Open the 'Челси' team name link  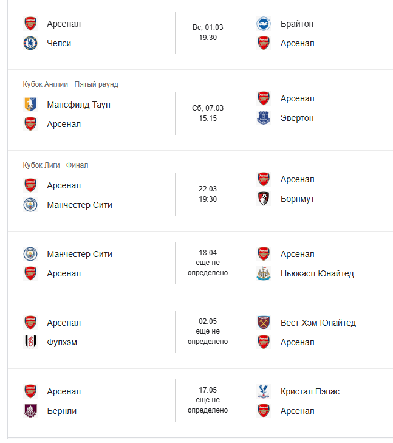click(59, 43)
